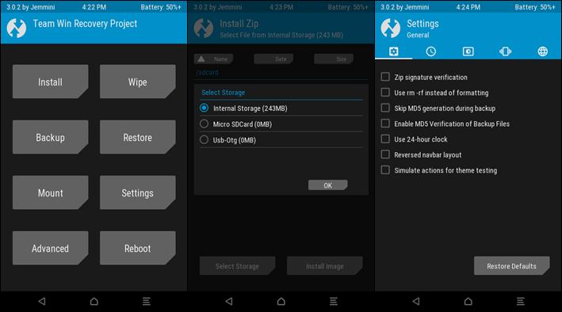The height and width of the screenshot is (312, 562).
Task: Click 4:22 PM time on main screen
Action: point(94,7)
